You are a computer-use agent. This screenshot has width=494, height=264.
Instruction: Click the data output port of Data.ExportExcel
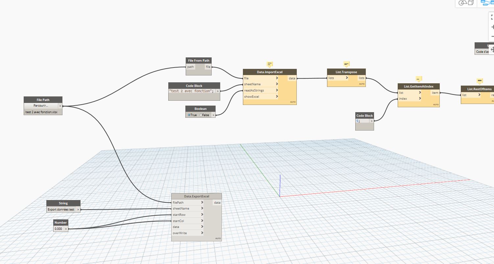[217, 203]
